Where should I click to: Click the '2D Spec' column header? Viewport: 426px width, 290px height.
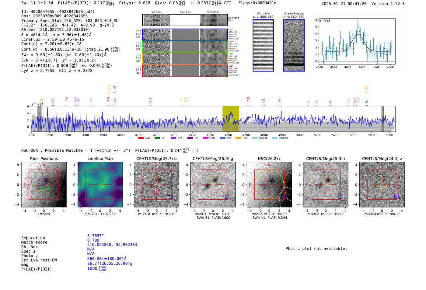click(x=157, y=12)
